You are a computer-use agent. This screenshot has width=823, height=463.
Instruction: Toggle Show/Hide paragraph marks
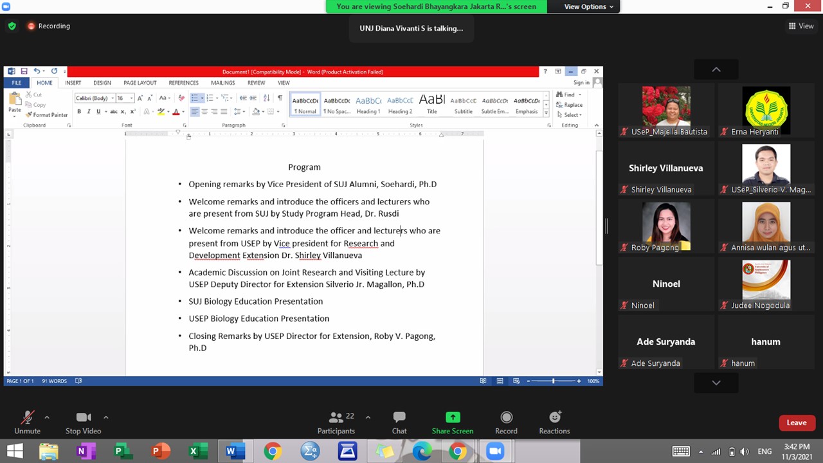tap(280, 98)
